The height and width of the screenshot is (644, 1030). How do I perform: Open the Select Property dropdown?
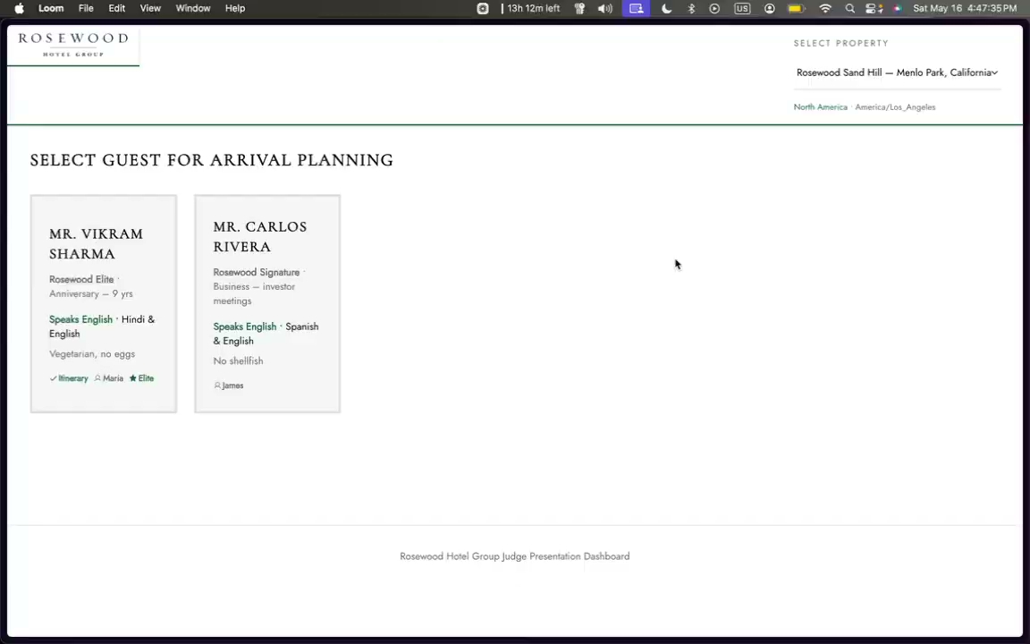click(897, 73)
